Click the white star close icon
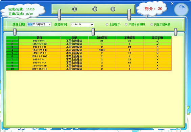The width and height of the screenshot is (191, 132). (172, 3)
